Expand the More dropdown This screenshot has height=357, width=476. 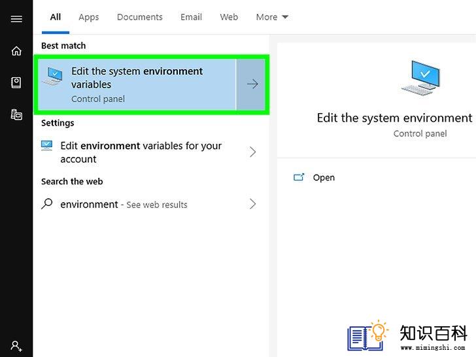pos(272,17)
